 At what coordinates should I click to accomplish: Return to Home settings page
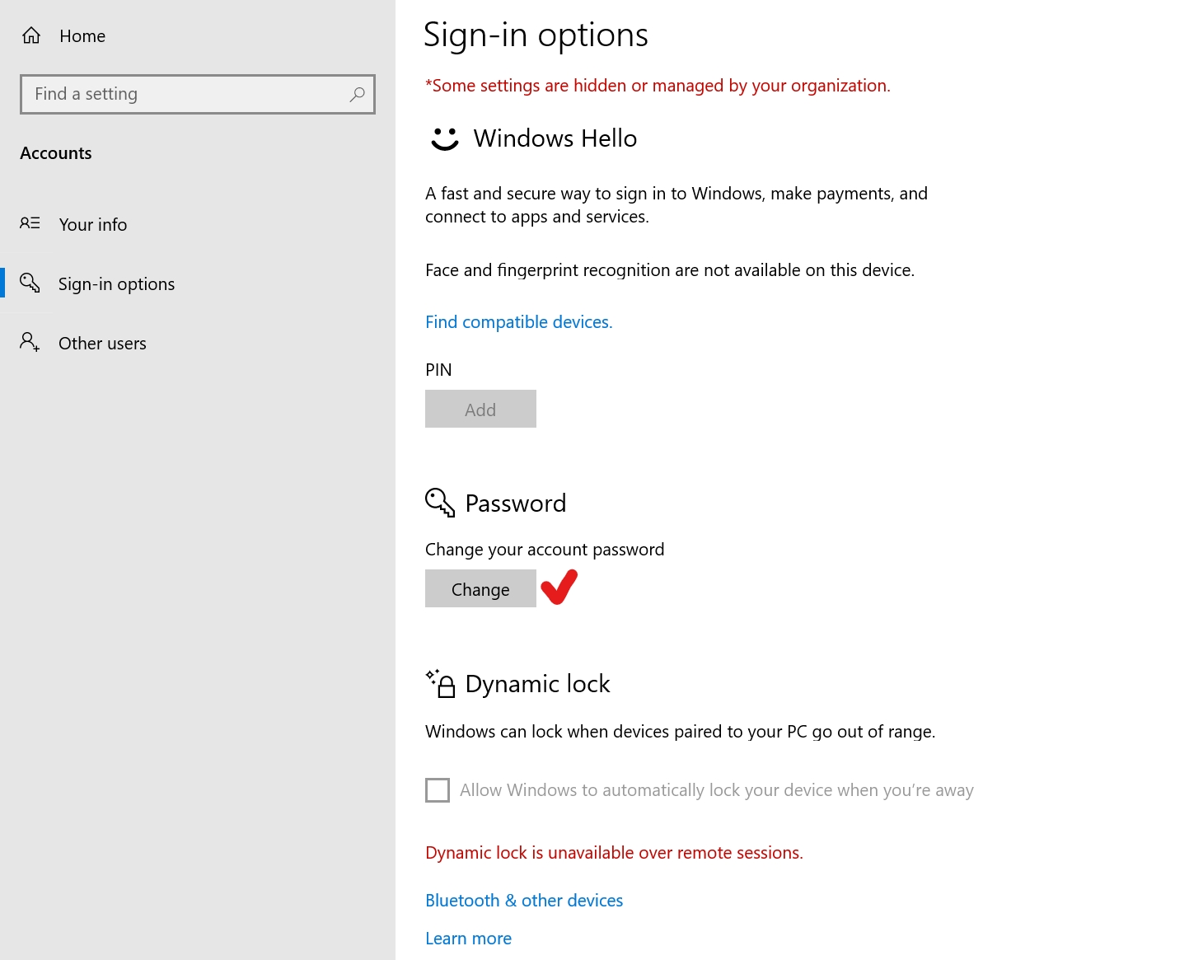click(x=82, y=36)
